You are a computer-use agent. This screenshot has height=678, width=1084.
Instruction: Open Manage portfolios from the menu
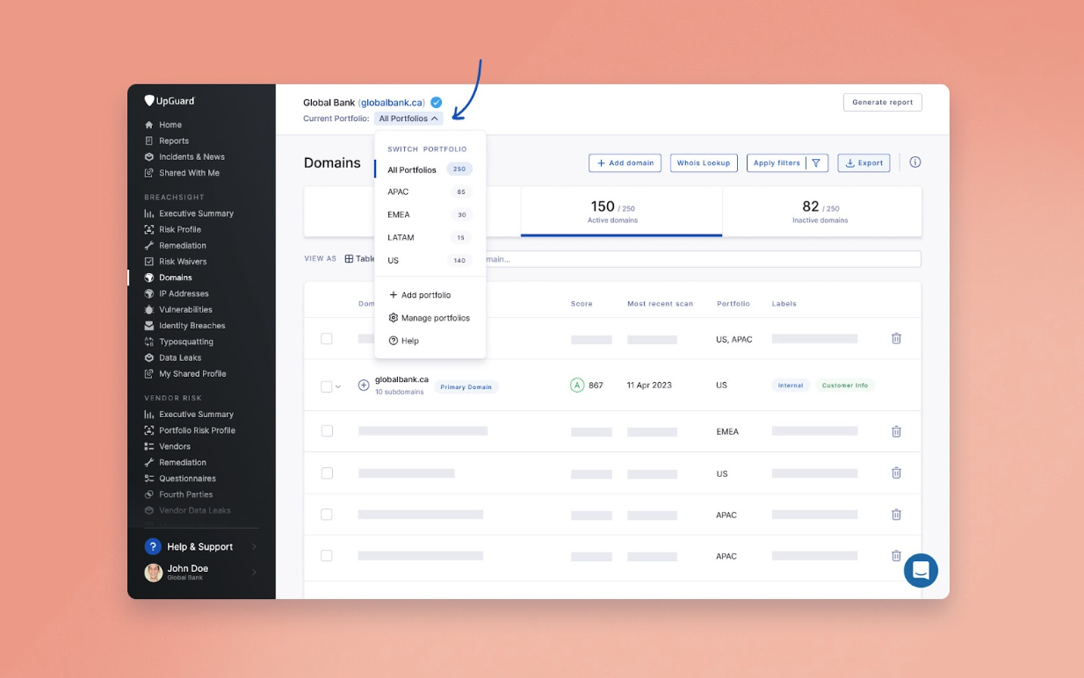(430, 318)
